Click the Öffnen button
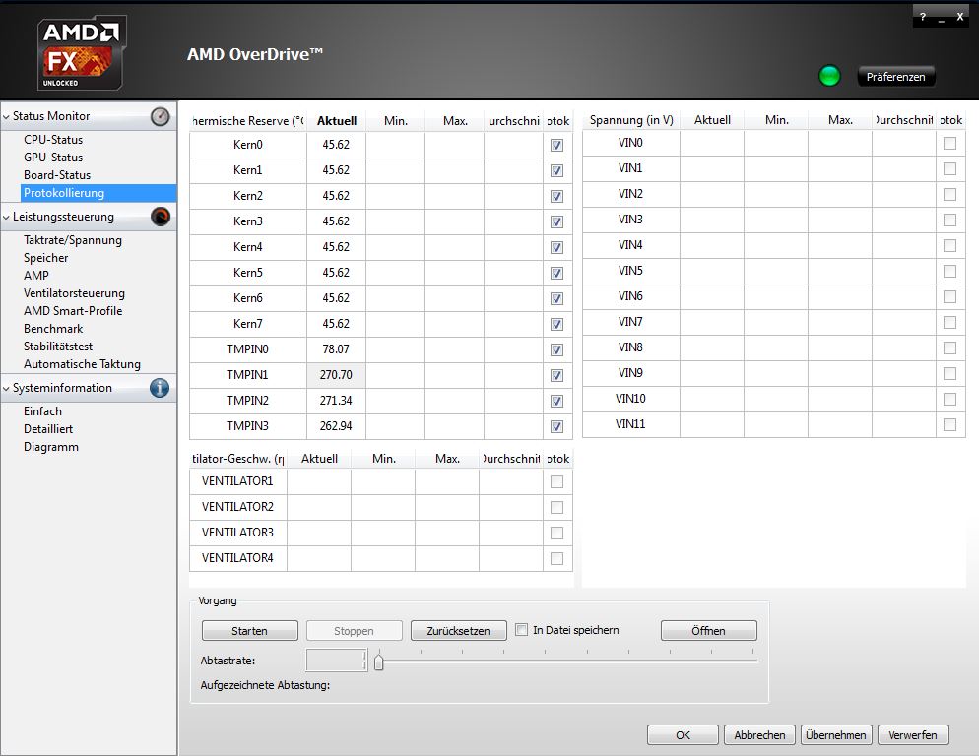Image resolution: width=979 pixels, height=756 pixels. click(x=709, y=631)
